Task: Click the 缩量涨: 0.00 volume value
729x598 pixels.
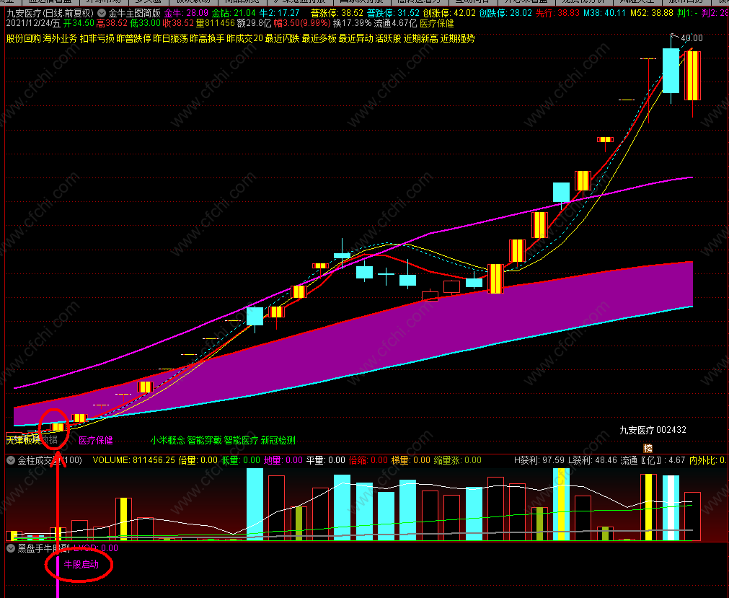Action: point(457,460)
